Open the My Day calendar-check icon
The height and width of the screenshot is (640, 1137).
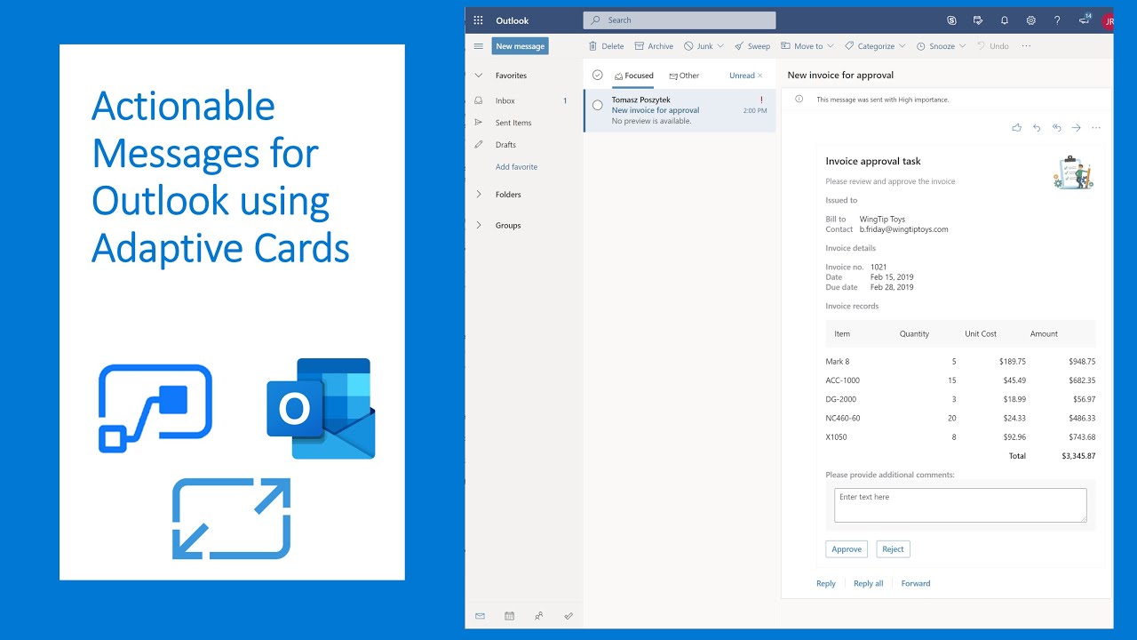(x=978, y=20)
